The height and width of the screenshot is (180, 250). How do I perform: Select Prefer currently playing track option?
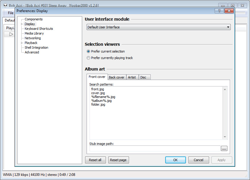[x=88, y=58]
